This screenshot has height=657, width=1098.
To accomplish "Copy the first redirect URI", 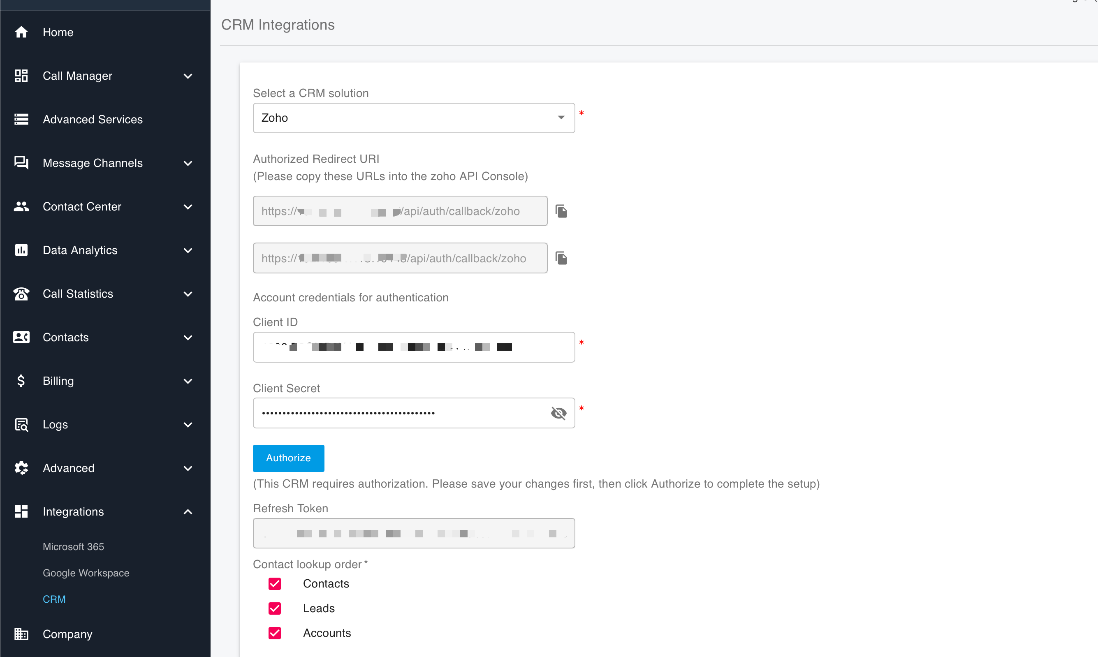I will pyautogui.click(x=561, y=211).
